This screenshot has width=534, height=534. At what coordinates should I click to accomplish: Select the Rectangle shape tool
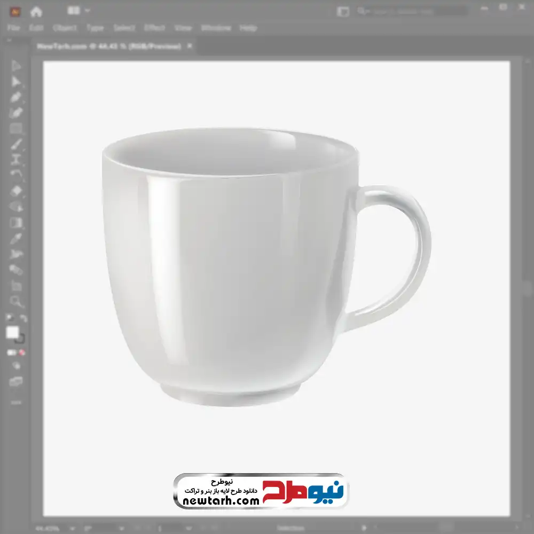[x=16, y=129]
